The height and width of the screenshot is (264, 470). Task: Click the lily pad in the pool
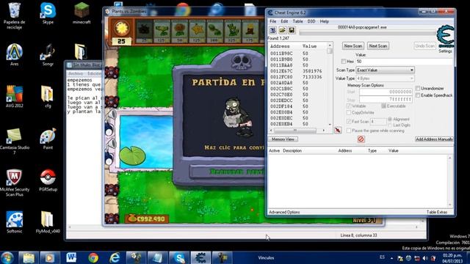[x=132, y=155]
